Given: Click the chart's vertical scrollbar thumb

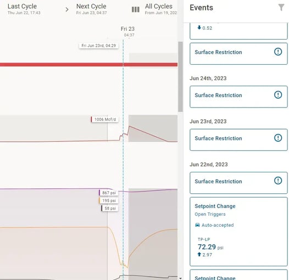Looking at the screenshot, I should tap(180, 77).
